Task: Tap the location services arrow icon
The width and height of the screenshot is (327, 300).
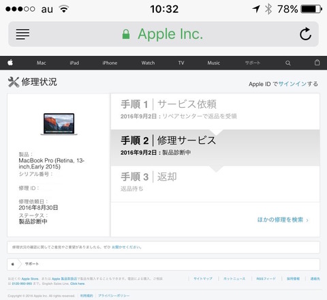Action: (256, 9)
